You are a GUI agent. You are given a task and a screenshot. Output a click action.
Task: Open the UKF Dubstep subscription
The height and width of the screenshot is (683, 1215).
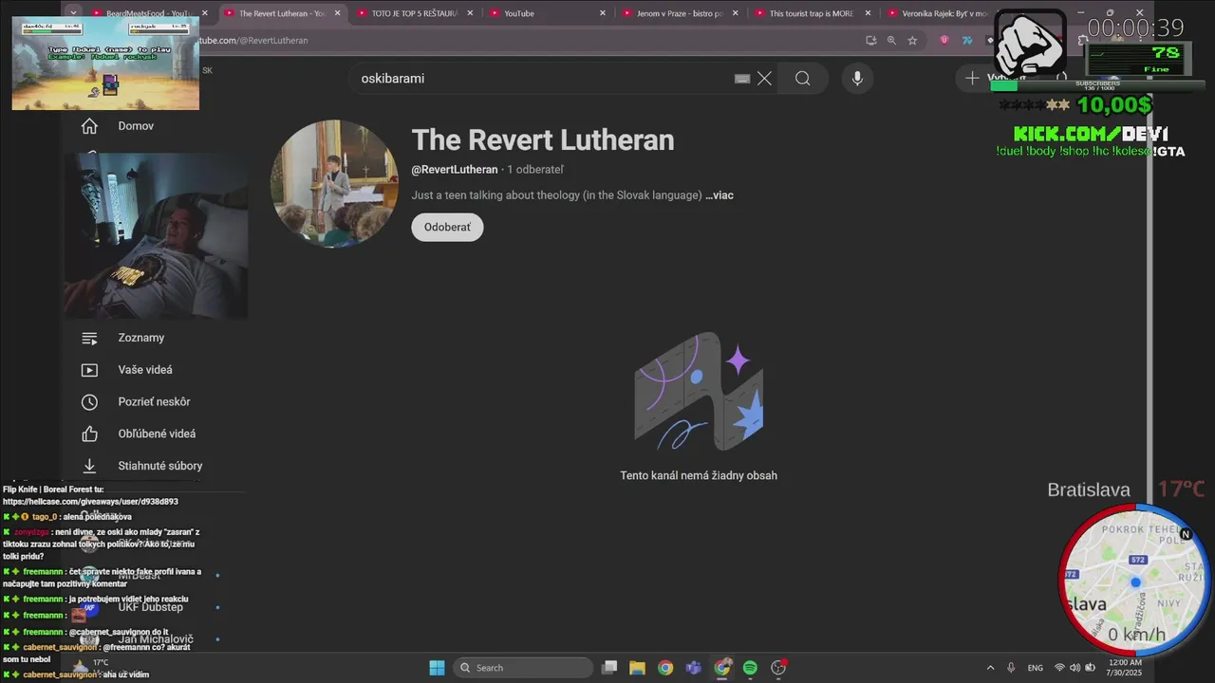(x=151, y=607)
